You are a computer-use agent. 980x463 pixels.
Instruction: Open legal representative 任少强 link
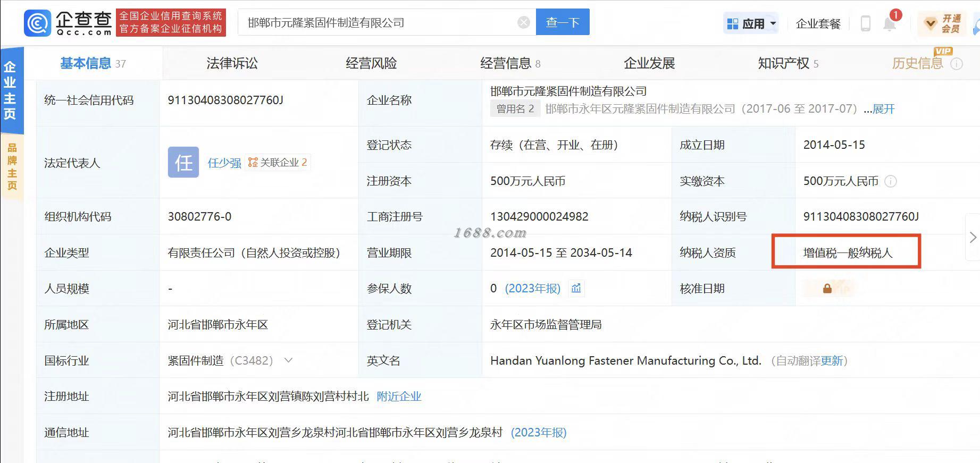(x=224, y=163)
